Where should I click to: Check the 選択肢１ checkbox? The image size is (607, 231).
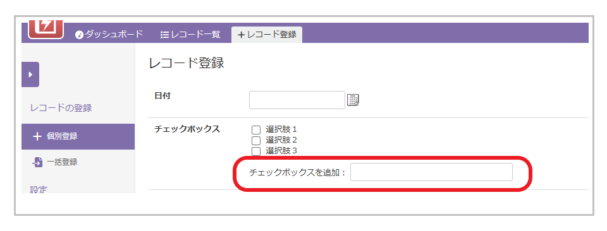click(256, 130)
